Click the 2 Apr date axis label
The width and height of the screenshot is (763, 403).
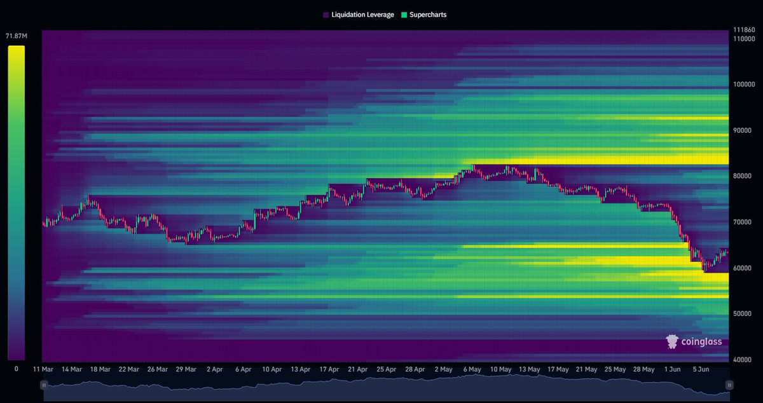point(214,369)
